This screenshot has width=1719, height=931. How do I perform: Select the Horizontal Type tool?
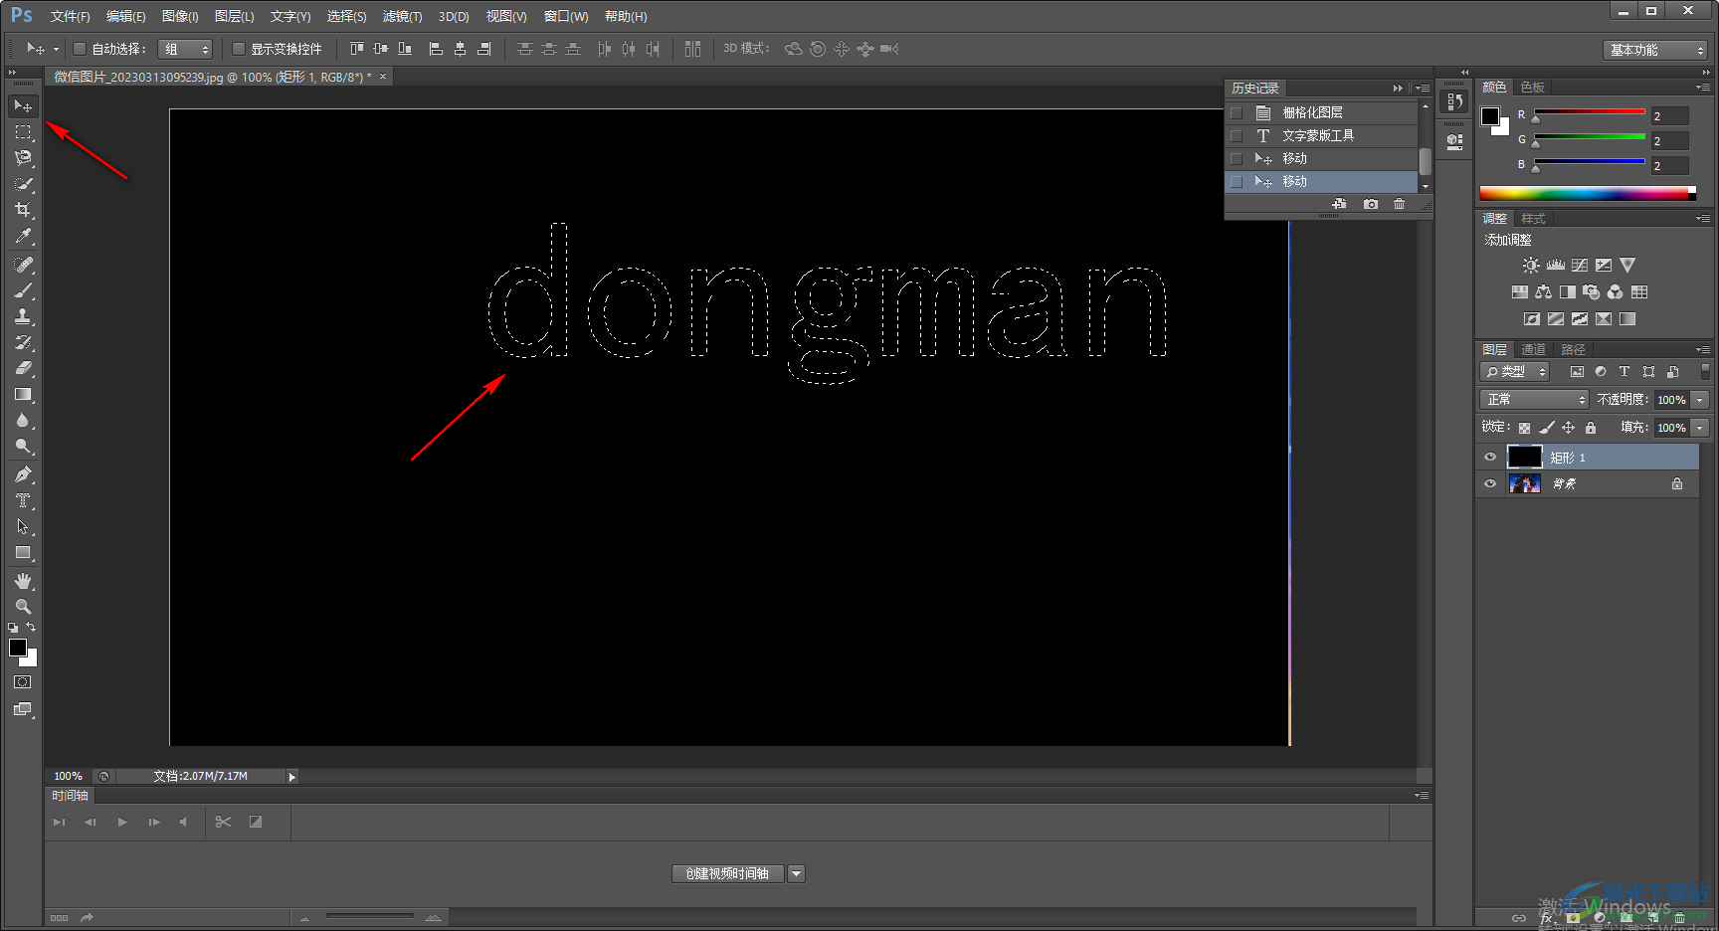tap(23, 500)
